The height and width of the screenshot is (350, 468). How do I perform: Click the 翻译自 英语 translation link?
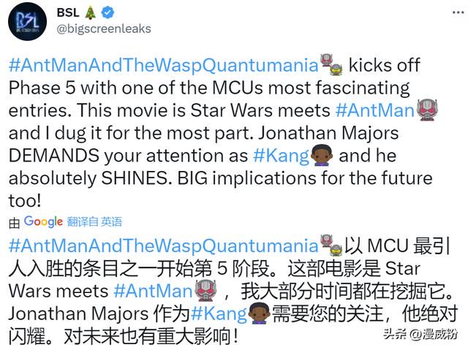point(94,222)
